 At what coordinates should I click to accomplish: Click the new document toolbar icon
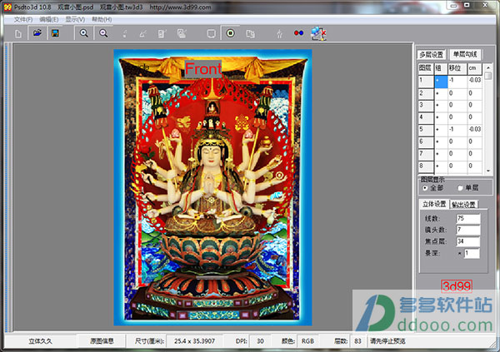[x=18, y=33]
